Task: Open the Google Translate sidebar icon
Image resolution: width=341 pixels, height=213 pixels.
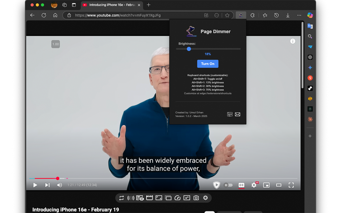Action: tap(310, 26)
